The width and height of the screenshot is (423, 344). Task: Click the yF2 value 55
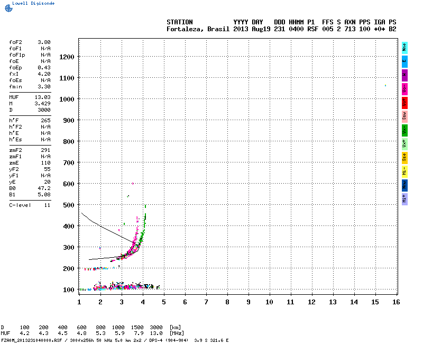[x=47, y=169]
